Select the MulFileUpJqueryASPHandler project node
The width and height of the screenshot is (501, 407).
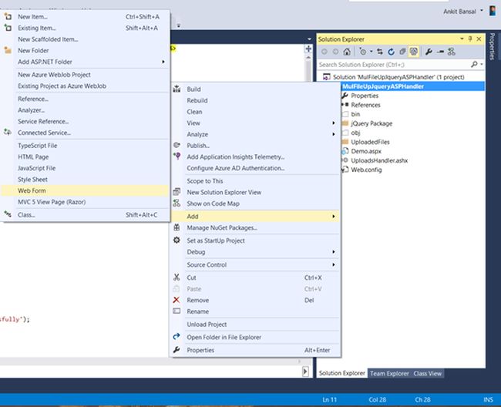383,86
